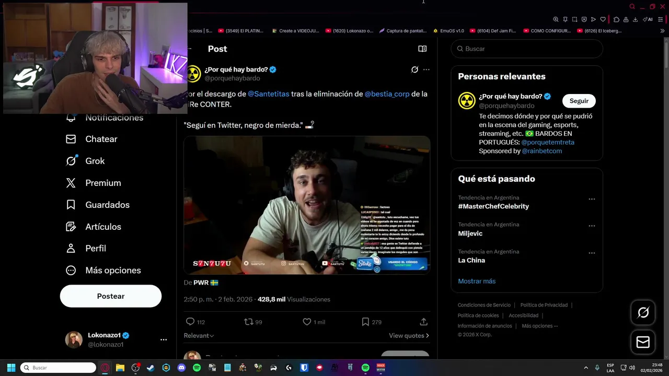Open Artículos in sidebar
The height and width of the screenshot is (376, 669).
(x=93, y=227)
